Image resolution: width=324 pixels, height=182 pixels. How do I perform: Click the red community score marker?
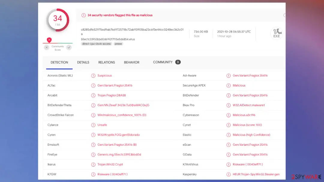tap(49, 40)
